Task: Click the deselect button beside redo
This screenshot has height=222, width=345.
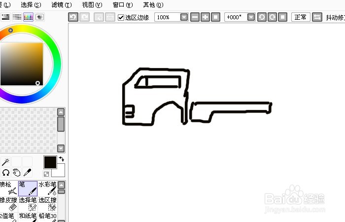Action: [x=99, y=17]
